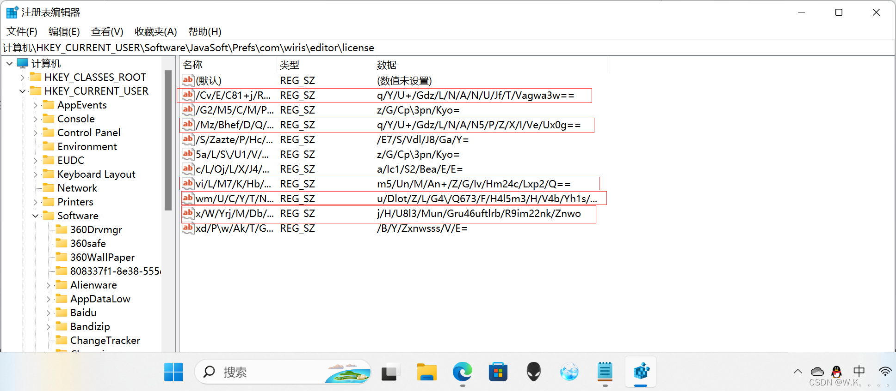Expand the Printers key arrow
896x391 pixels.
click(36, 202)
